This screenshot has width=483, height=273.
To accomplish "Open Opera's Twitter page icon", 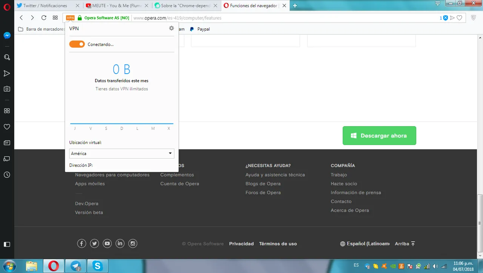I will [x=94, y=244].
